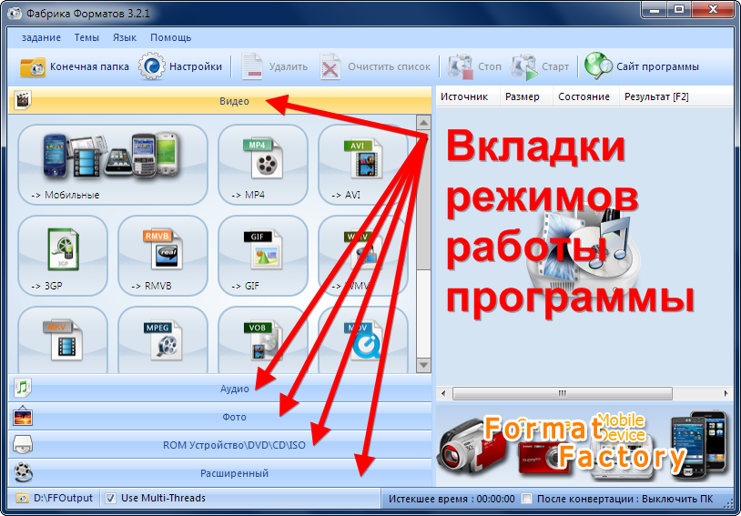Click the task list scroll left arrow
The height and width of the screenshot is (516, 741).
pos(443,393)
